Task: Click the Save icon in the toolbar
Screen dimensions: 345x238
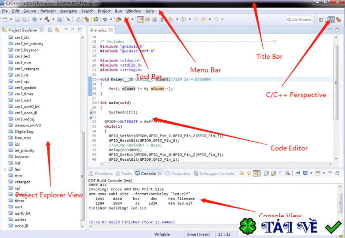Action: pos(17,19)
